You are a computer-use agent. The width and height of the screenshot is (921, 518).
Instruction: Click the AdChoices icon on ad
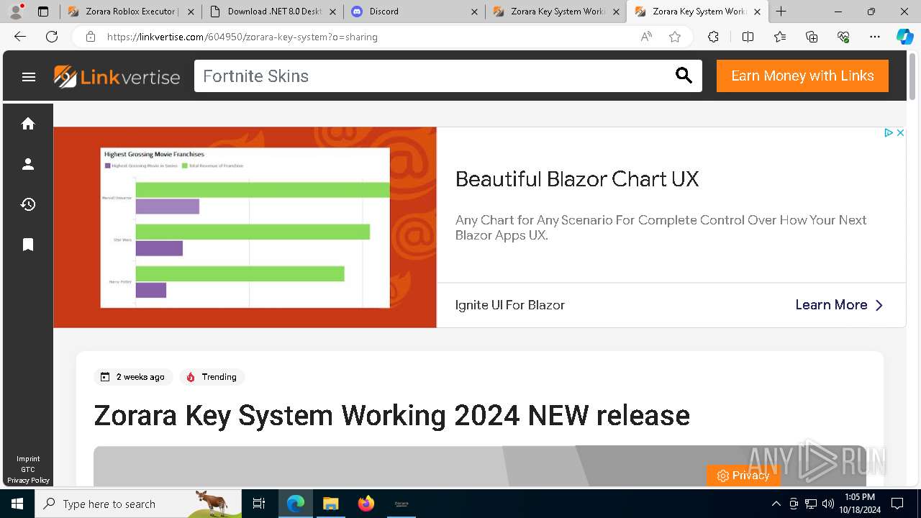pyautogui.click(x=889, y=132)
